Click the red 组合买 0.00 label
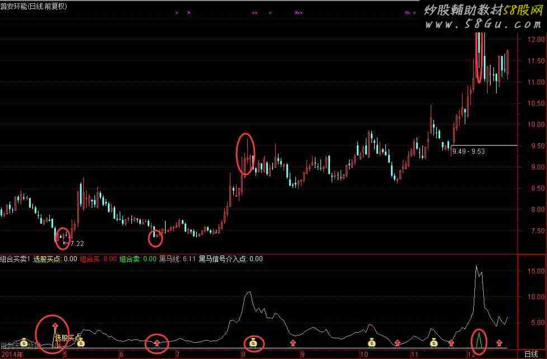Screen dimensions: 547x359 98,259
